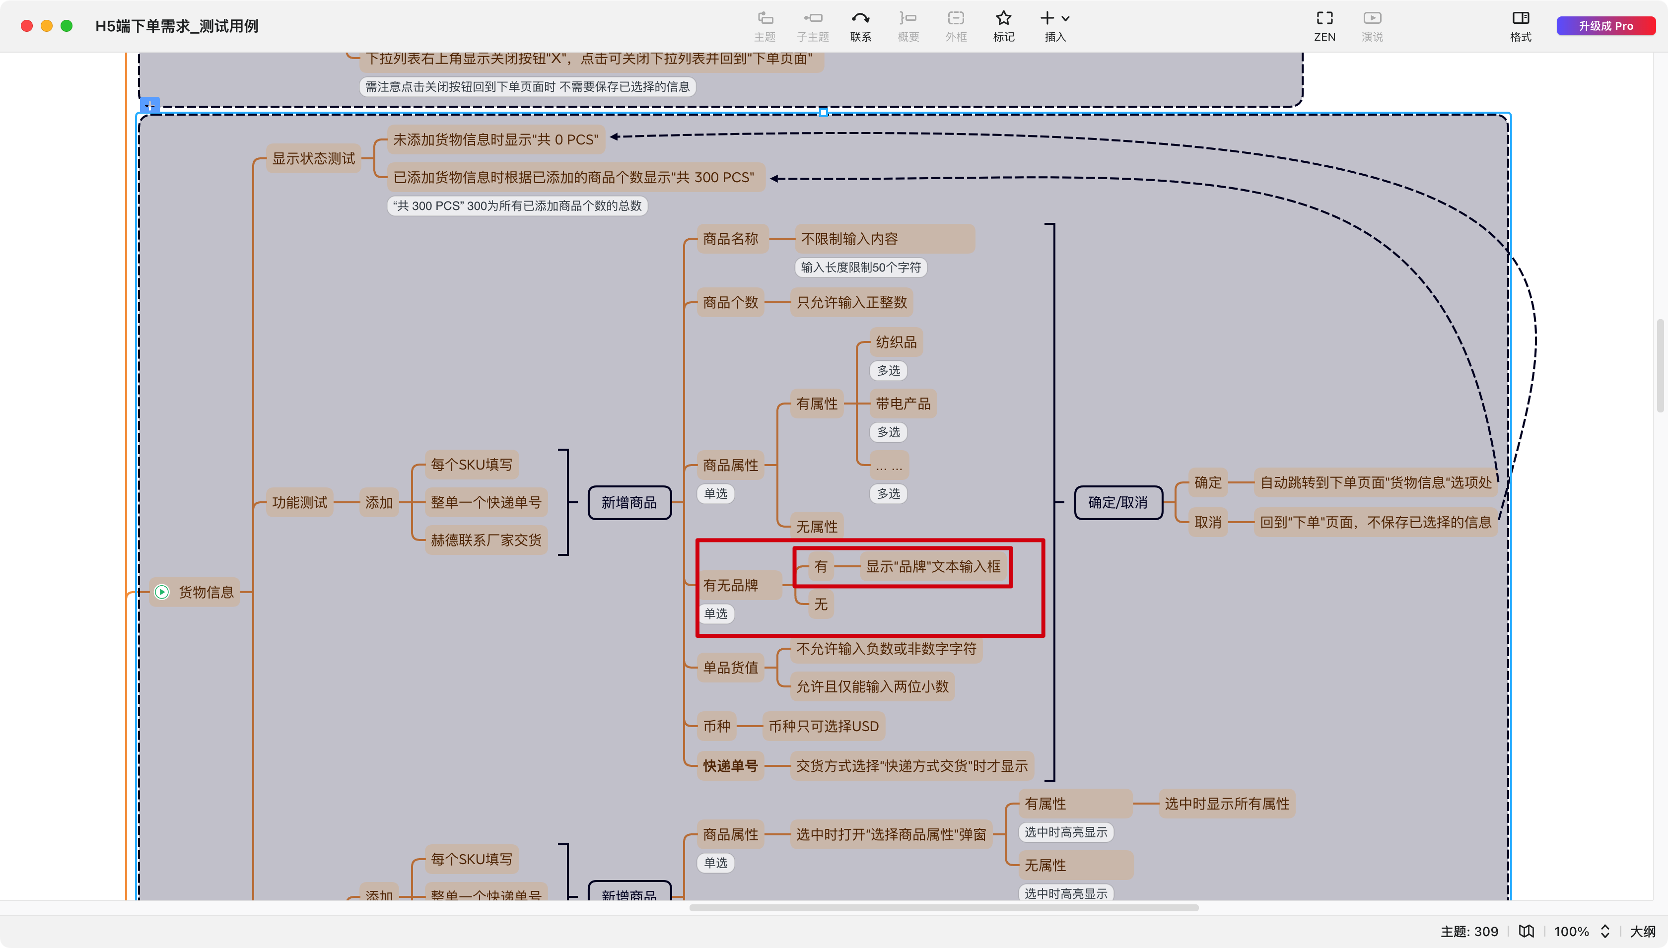Click the 升级成 Pro upgrade button

click(1605, 26)
